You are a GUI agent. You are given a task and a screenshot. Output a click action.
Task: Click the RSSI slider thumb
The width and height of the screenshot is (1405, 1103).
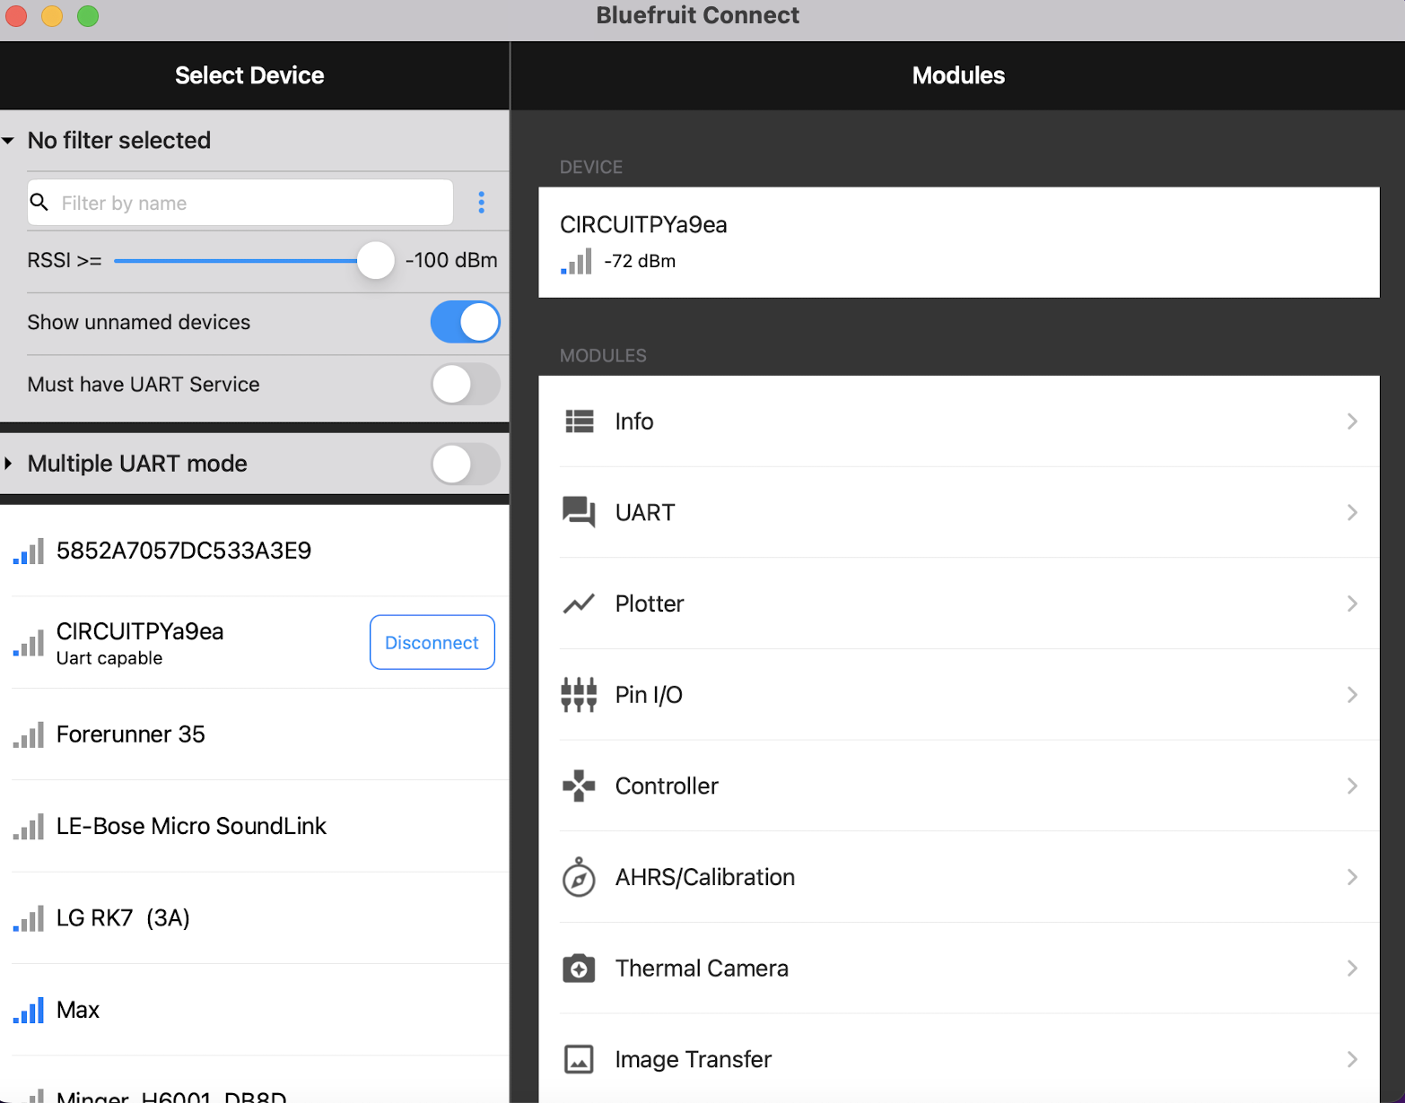point(376,261)
